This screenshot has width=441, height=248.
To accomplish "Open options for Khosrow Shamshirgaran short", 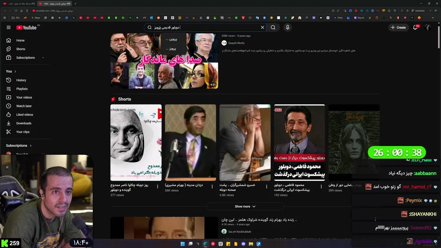I will tap(267, 186).
